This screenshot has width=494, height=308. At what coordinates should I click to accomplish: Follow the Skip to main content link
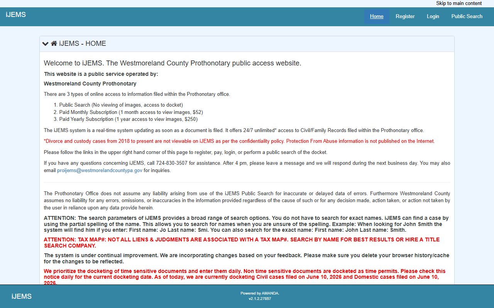[x=459, y=3]
